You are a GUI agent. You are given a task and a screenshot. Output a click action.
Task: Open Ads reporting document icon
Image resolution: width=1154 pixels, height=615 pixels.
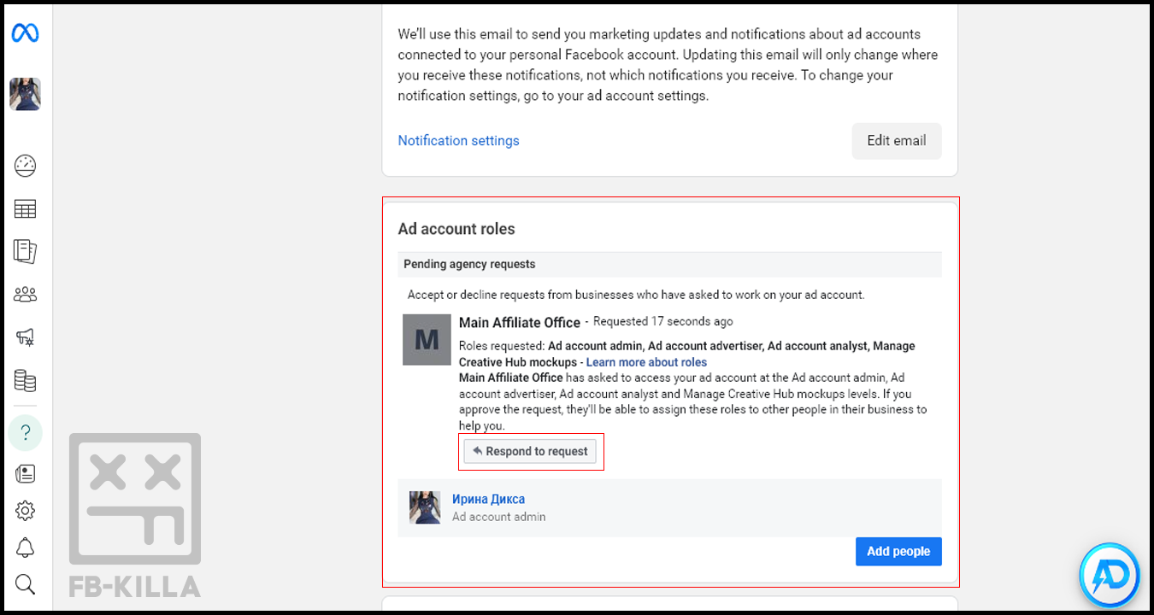(25, 251)
